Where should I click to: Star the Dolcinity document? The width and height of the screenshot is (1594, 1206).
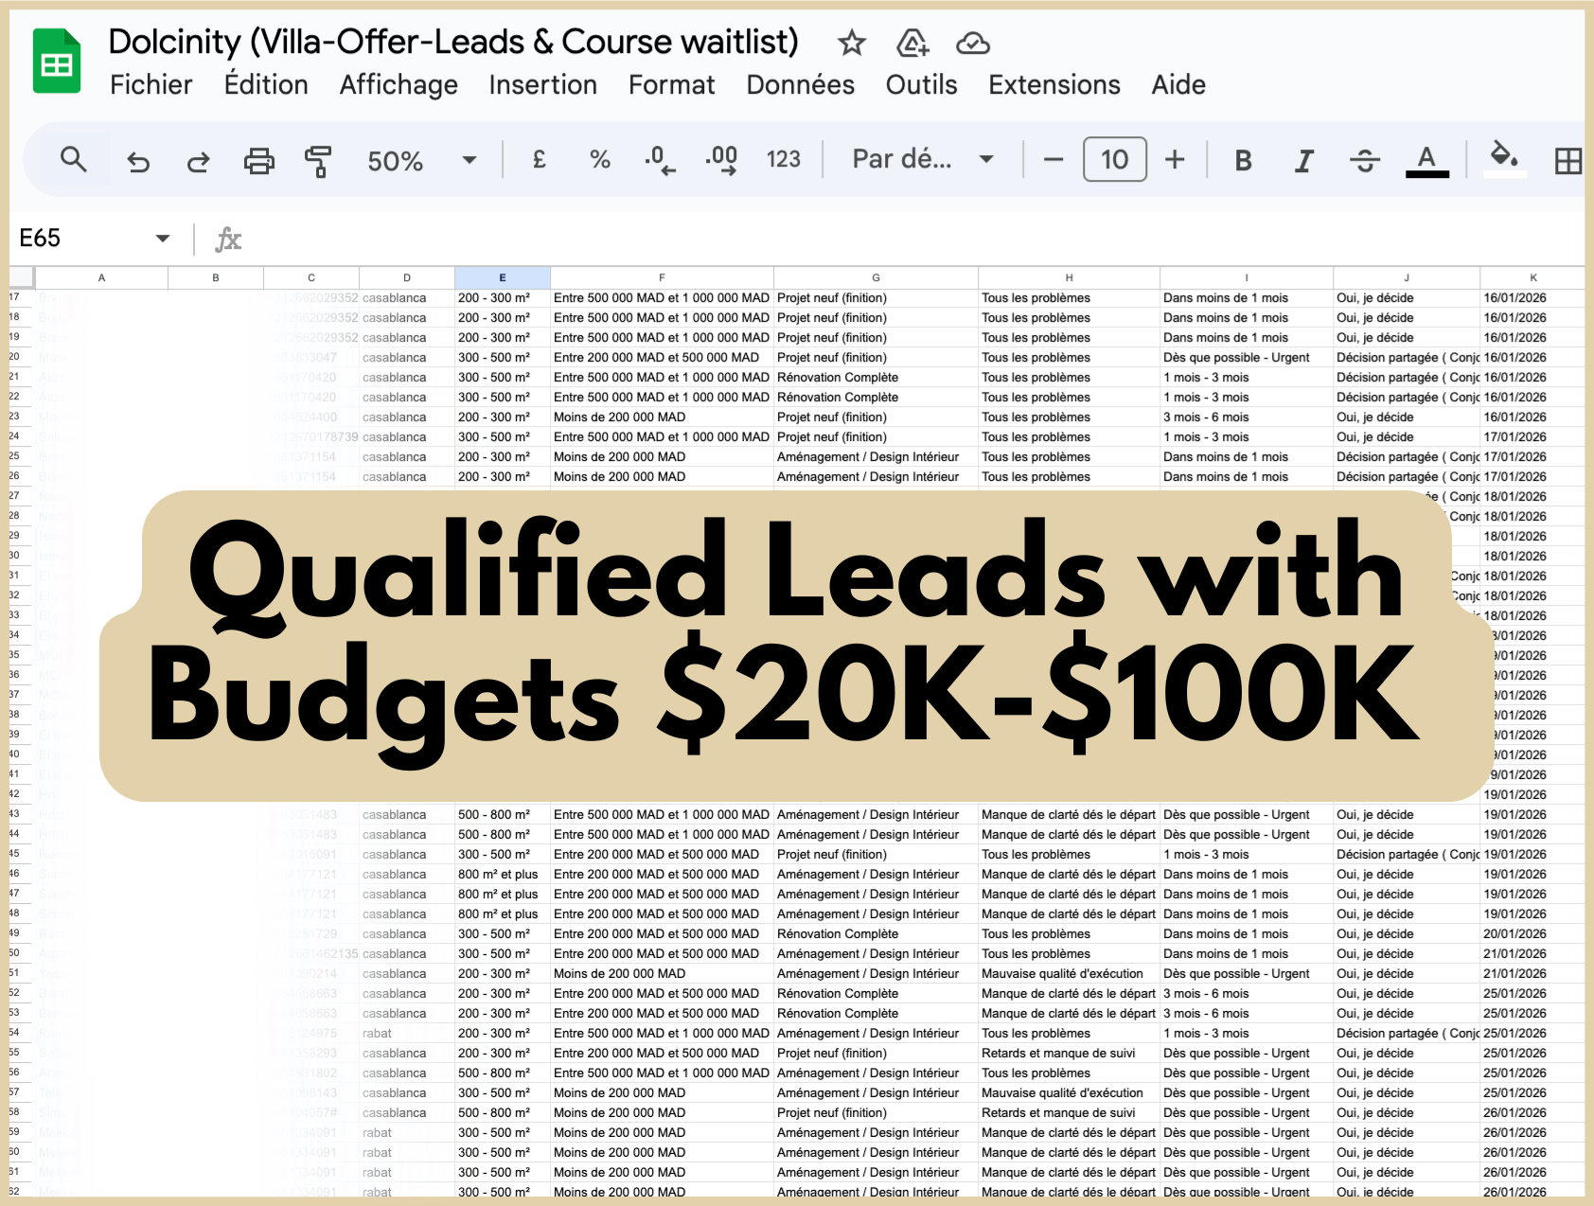pyautogui.click(x=851, y=43)
